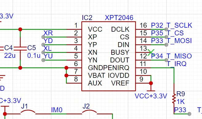202x119 pixels.
Task: Click the P33 label on the DIN line
Action: (x=157, y=41)
